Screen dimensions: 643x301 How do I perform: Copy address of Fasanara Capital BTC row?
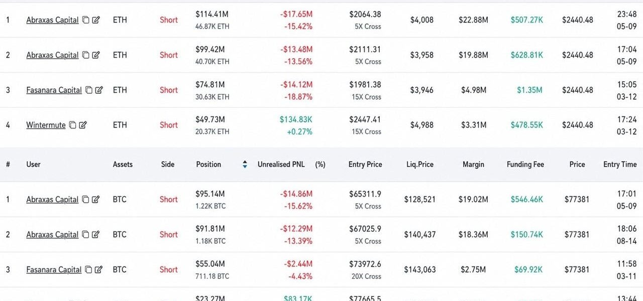pyautogui.click(x=88, y=270)
